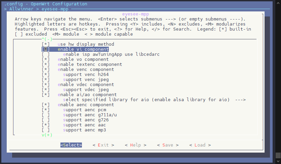Image resolution: width=281 pixels, height=164 pixels.
Task: Toggle 'enable vo component' checkbox
Action: point(46,59)
